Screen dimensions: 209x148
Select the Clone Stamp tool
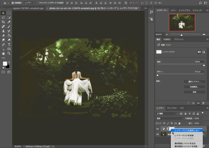tap(3, 31)
